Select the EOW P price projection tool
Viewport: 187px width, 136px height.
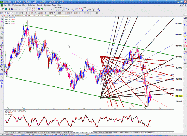click(2, 47)
